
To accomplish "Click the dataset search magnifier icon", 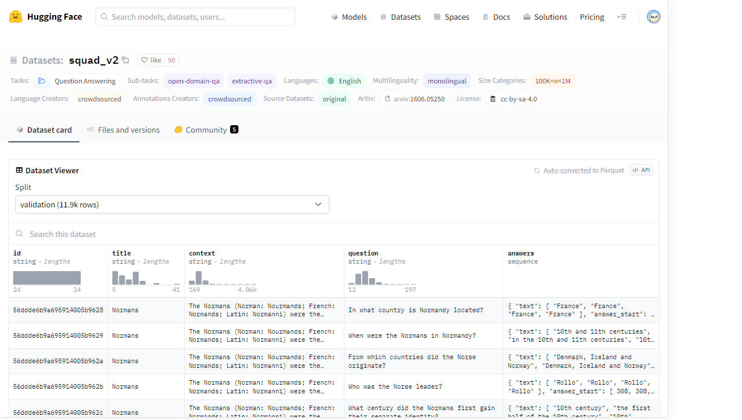I will click(x=20, y=234).
